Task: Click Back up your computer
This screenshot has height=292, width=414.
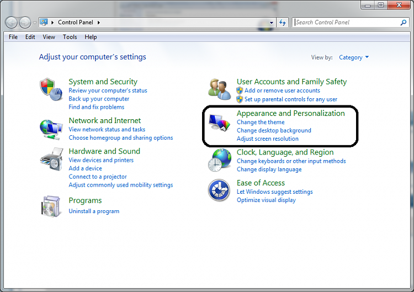Action: (x=99, y=99)
